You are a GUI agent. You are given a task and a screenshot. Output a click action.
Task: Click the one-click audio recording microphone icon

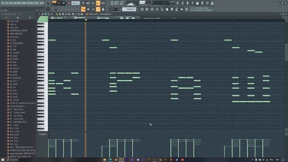187,3
